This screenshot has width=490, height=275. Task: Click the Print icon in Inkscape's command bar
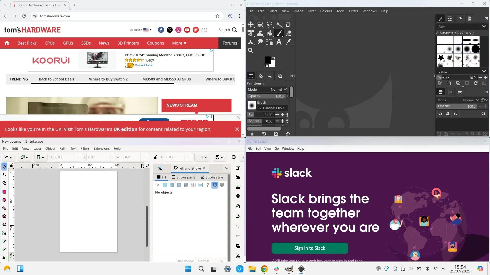[x=238, y=196]
